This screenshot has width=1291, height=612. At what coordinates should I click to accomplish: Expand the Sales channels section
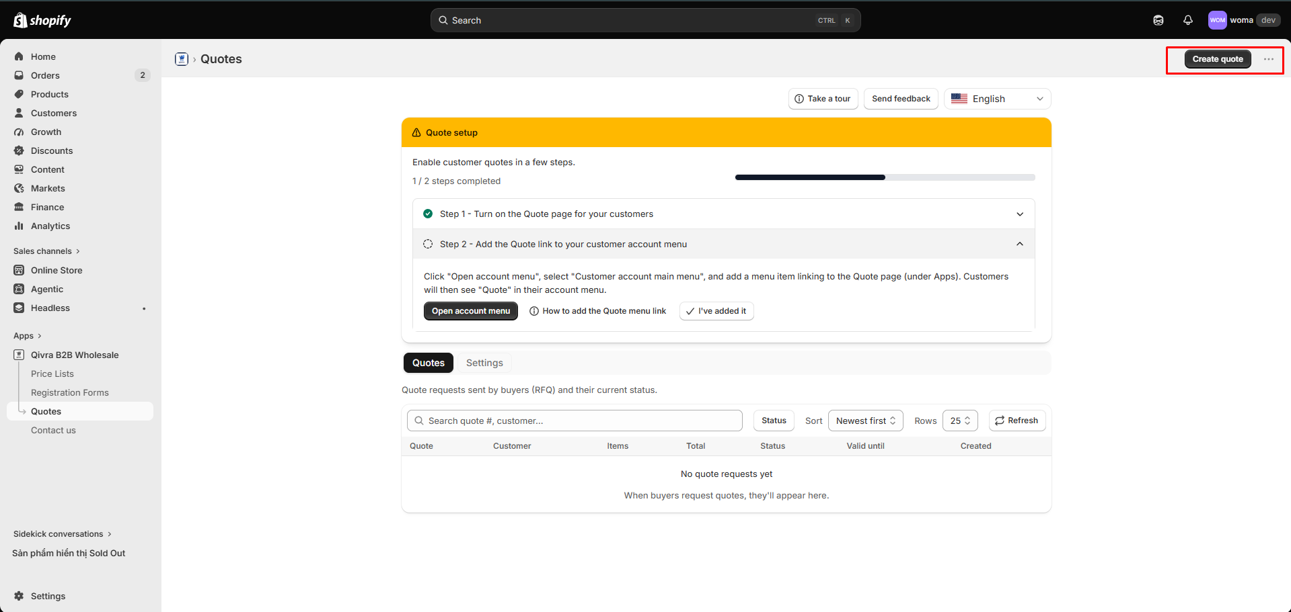click(x=46, y=251)
